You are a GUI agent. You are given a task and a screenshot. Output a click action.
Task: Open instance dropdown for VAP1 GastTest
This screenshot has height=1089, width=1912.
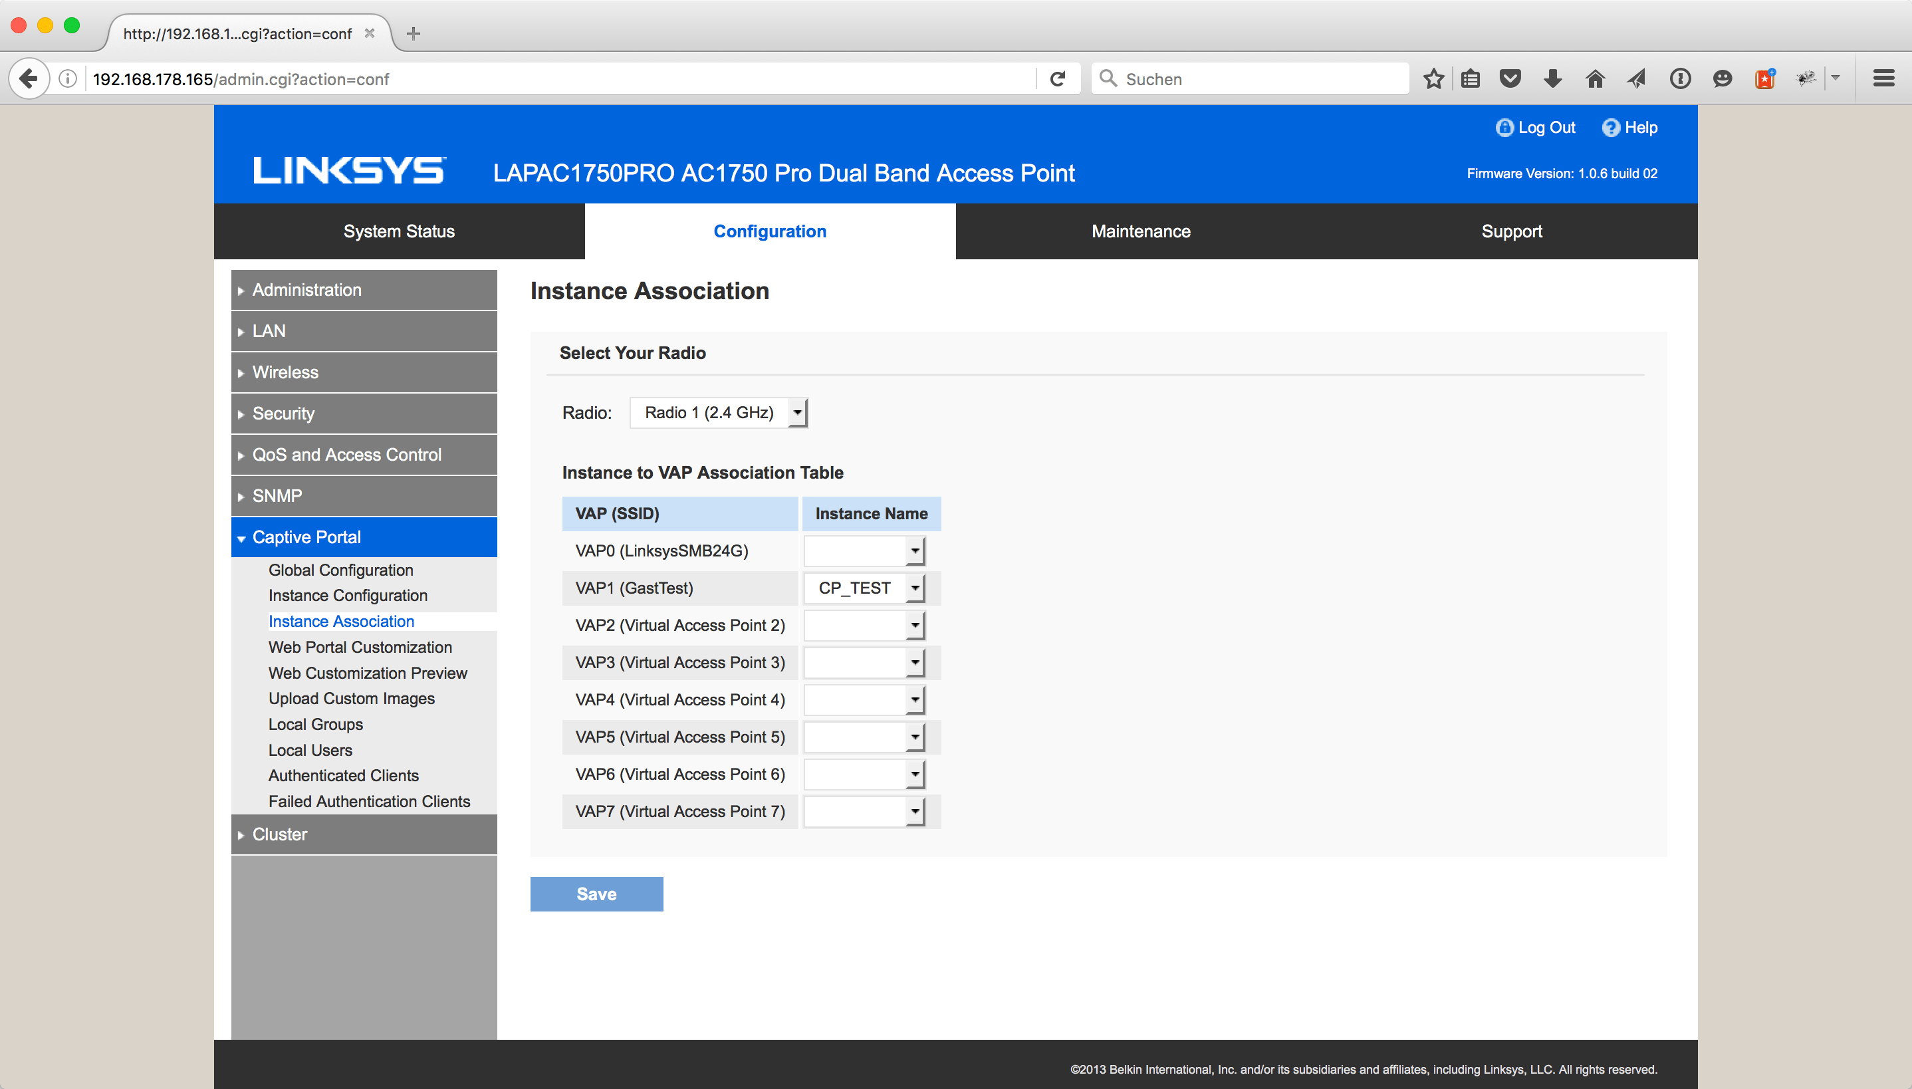864,588
